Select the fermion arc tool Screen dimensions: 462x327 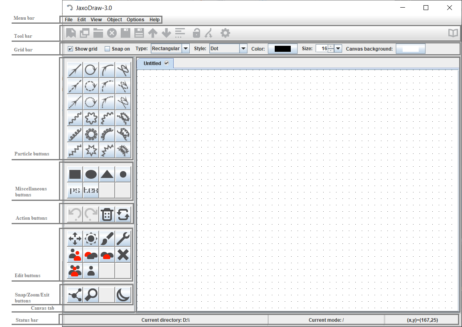[107, 70]
